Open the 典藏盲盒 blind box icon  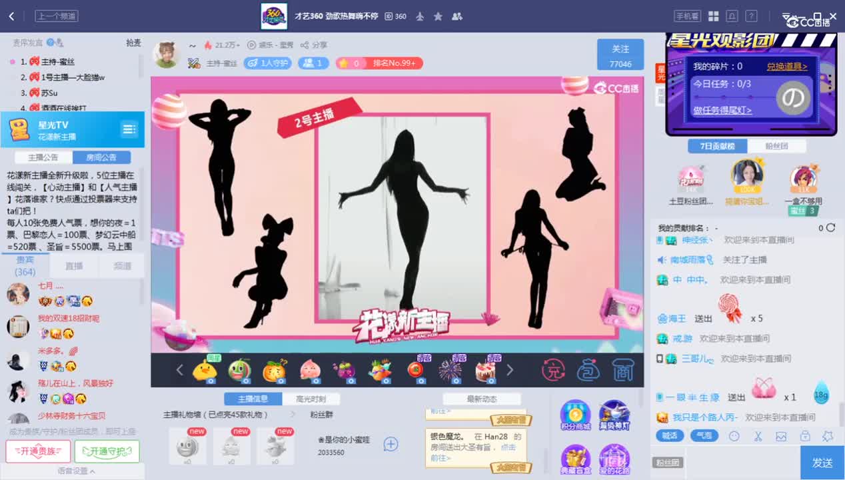point(575,459)
